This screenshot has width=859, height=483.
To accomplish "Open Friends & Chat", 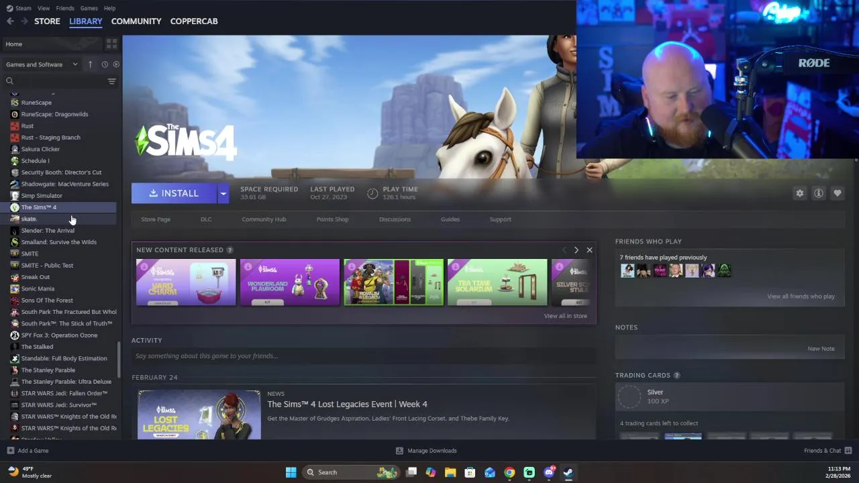I will point(828,451).
